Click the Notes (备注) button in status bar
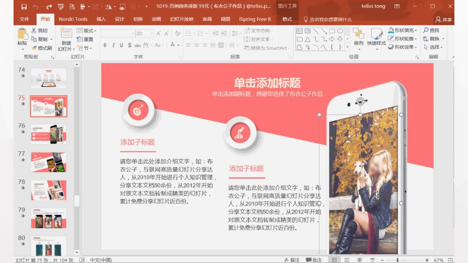Image resolution: width=468 pixels, height=263 pixels. 292,260
